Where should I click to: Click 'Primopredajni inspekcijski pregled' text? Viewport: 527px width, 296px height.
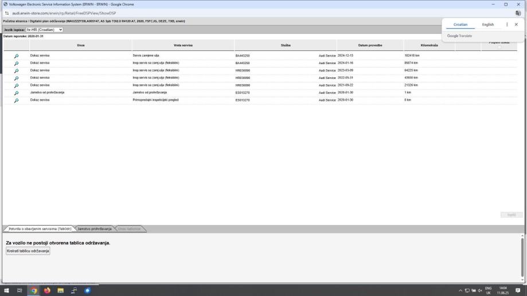pos(155,100)
